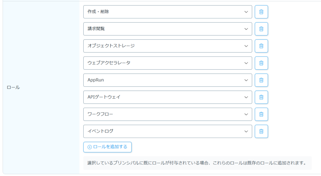Open the ワークフロー role selector

[167, 114]
